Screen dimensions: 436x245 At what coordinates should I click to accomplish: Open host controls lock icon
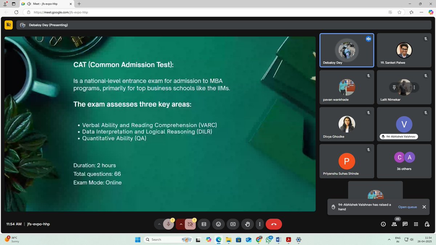point(427,224)
